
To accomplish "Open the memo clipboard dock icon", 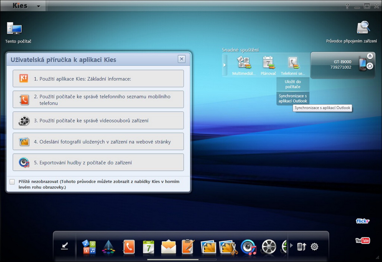I will coord(188,246).
